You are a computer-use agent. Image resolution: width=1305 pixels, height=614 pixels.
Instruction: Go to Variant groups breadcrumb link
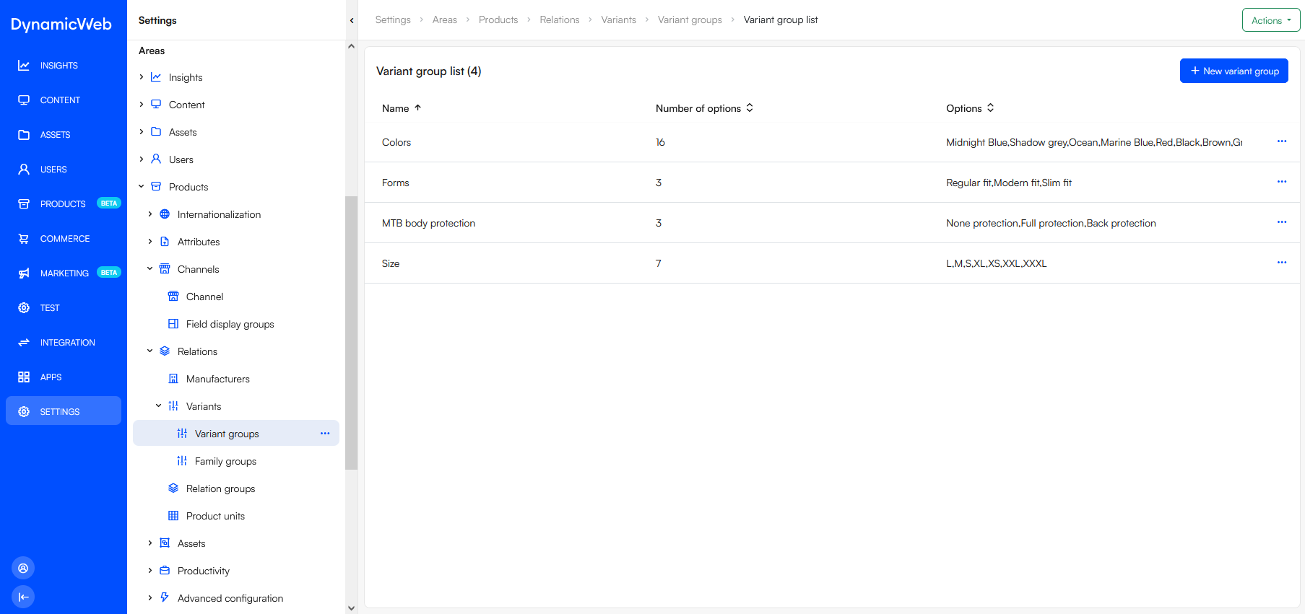click(690, 19)
